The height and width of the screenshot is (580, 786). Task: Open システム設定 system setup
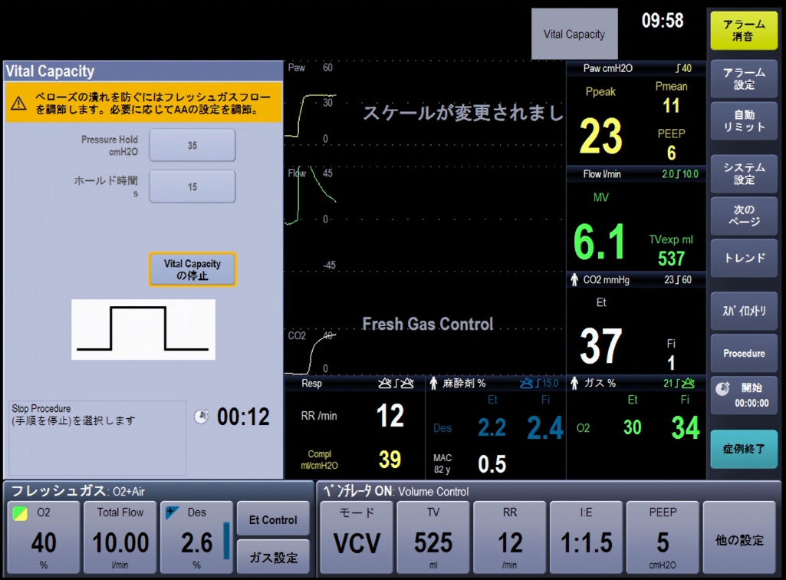point(744,173)
